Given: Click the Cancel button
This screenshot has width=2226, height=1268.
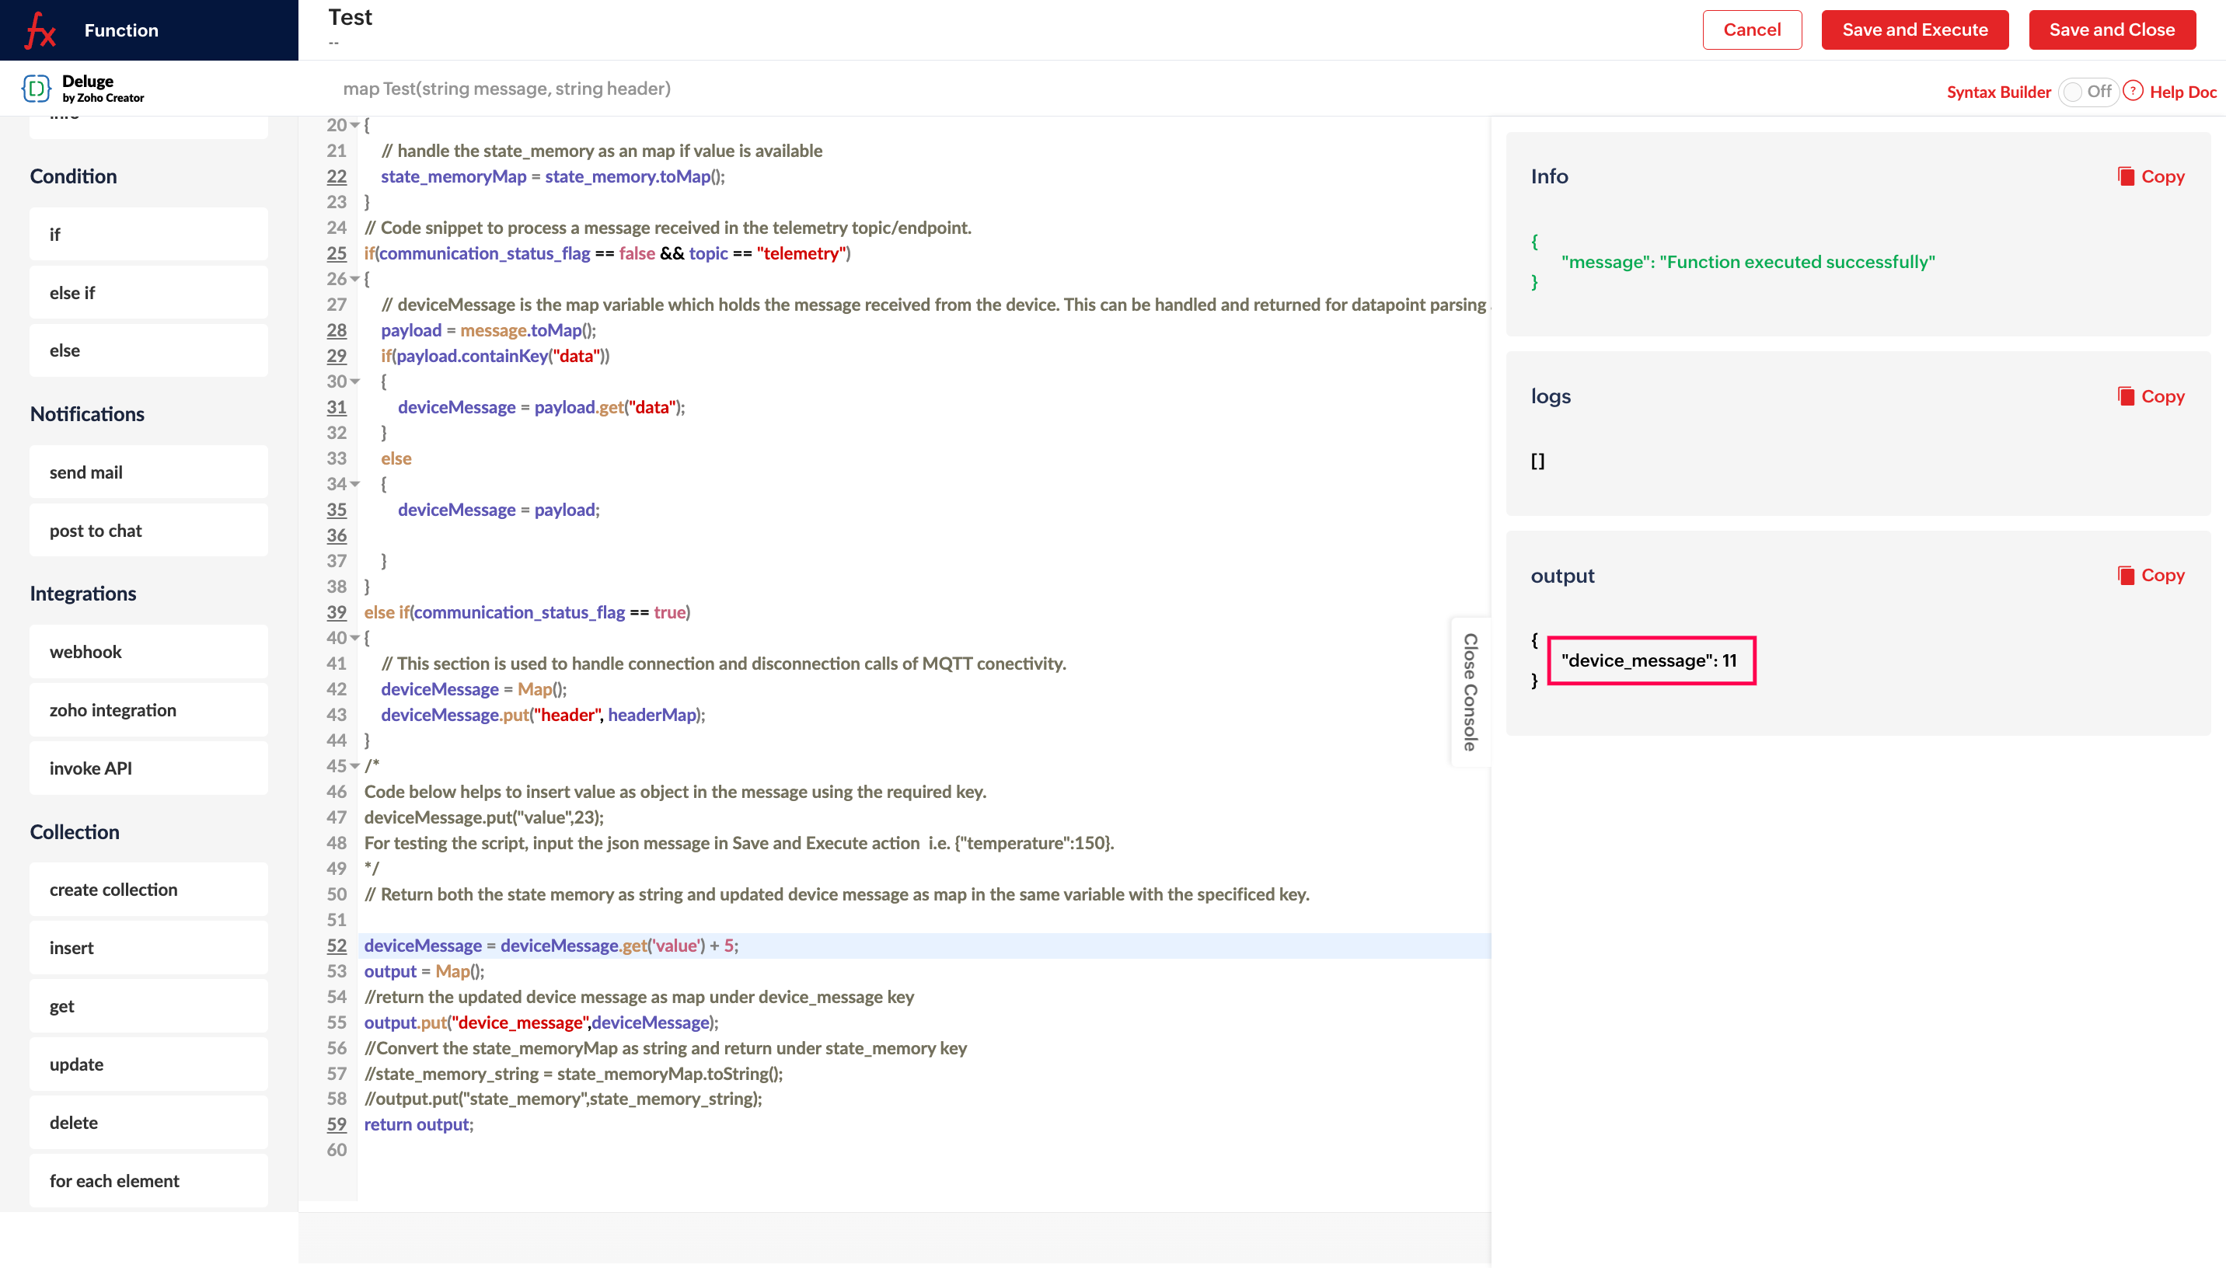Looking at the screenshot, I should (x=1751, y=30).
